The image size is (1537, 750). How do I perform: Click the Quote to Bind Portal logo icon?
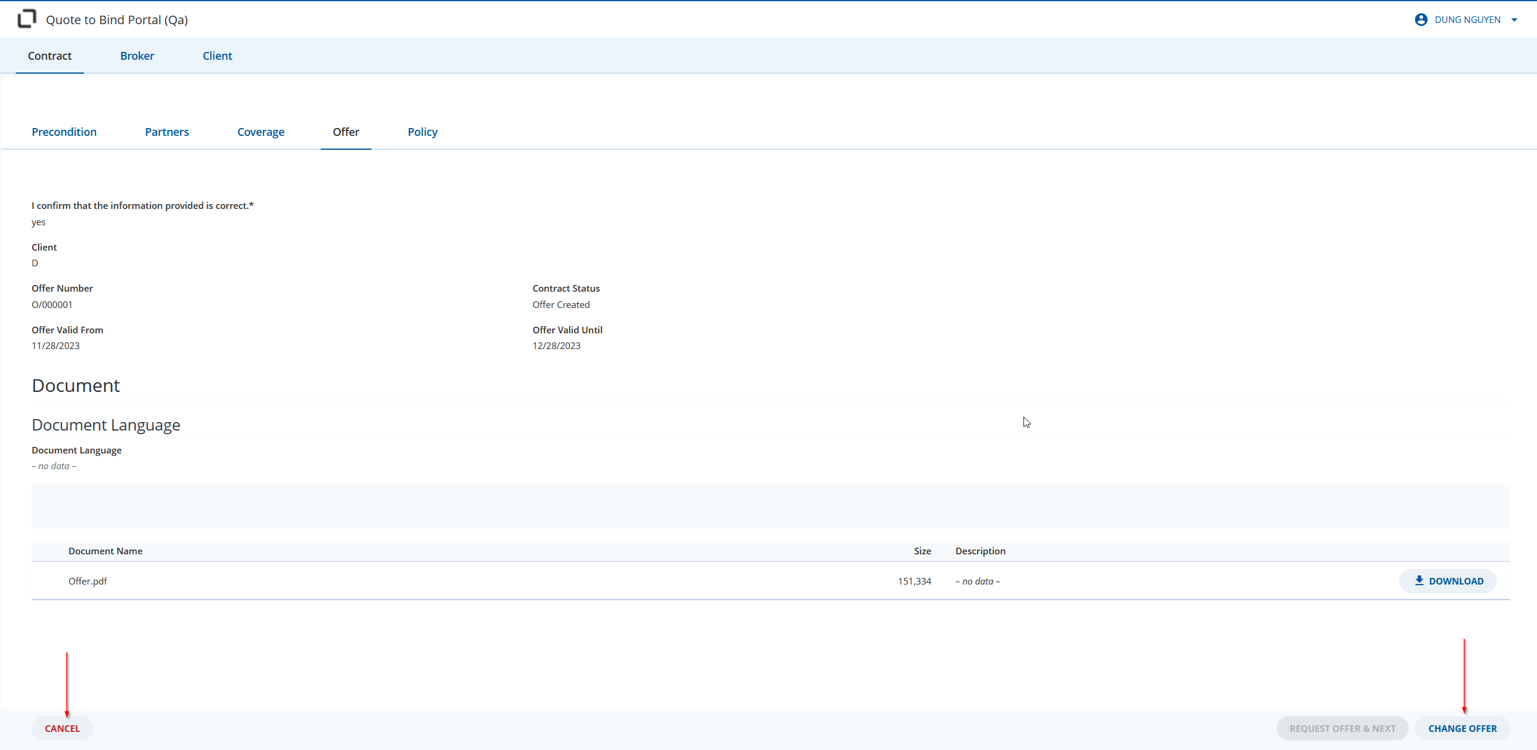tap(27, 19)
